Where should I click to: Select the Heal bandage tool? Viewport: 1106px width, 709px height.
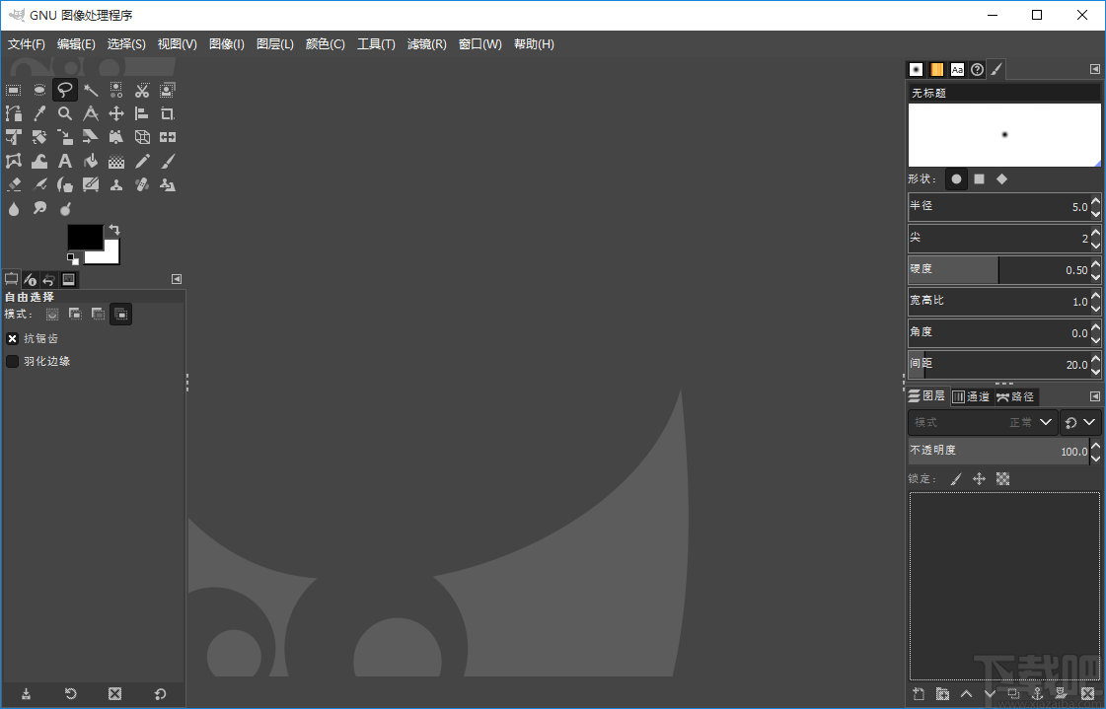coord(142,184)
